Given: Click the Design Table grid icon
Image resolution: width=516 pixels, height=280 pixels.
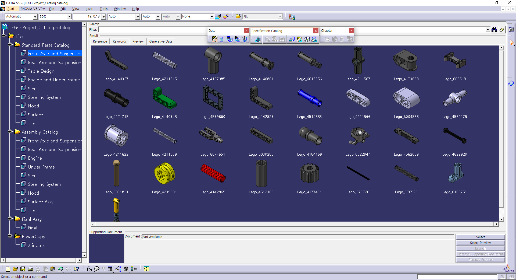Looking at the screenshot, I should click(x=110, y=269).
